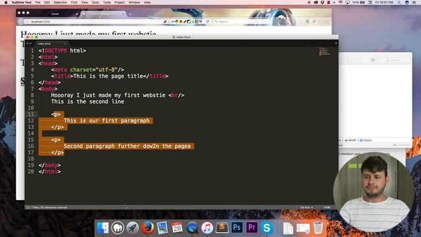
Task: Launch Photoshop from the Dock
Action: tap(237, 228)
